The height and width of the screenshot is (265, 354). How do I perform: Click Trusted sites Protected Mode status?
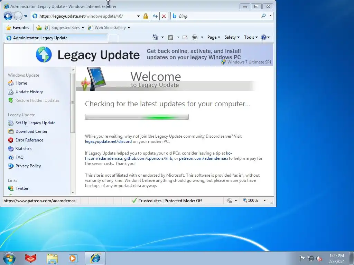click(x=167, y=200)
